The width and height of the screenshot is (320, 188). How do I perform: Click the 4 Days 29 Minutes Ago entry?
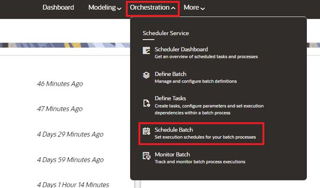click(x=70, y=134)
